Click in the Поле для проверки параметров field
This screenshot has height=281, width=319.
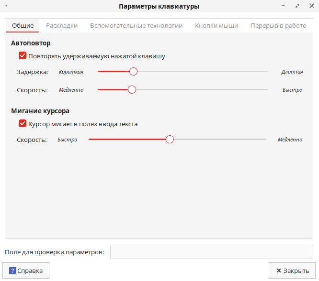coord(211,252)
